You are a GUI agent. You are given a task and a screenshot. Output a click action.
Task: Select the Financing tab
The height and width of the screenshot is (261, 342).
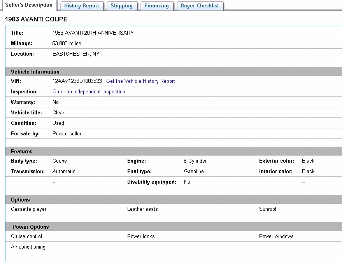tap(156, 6)
